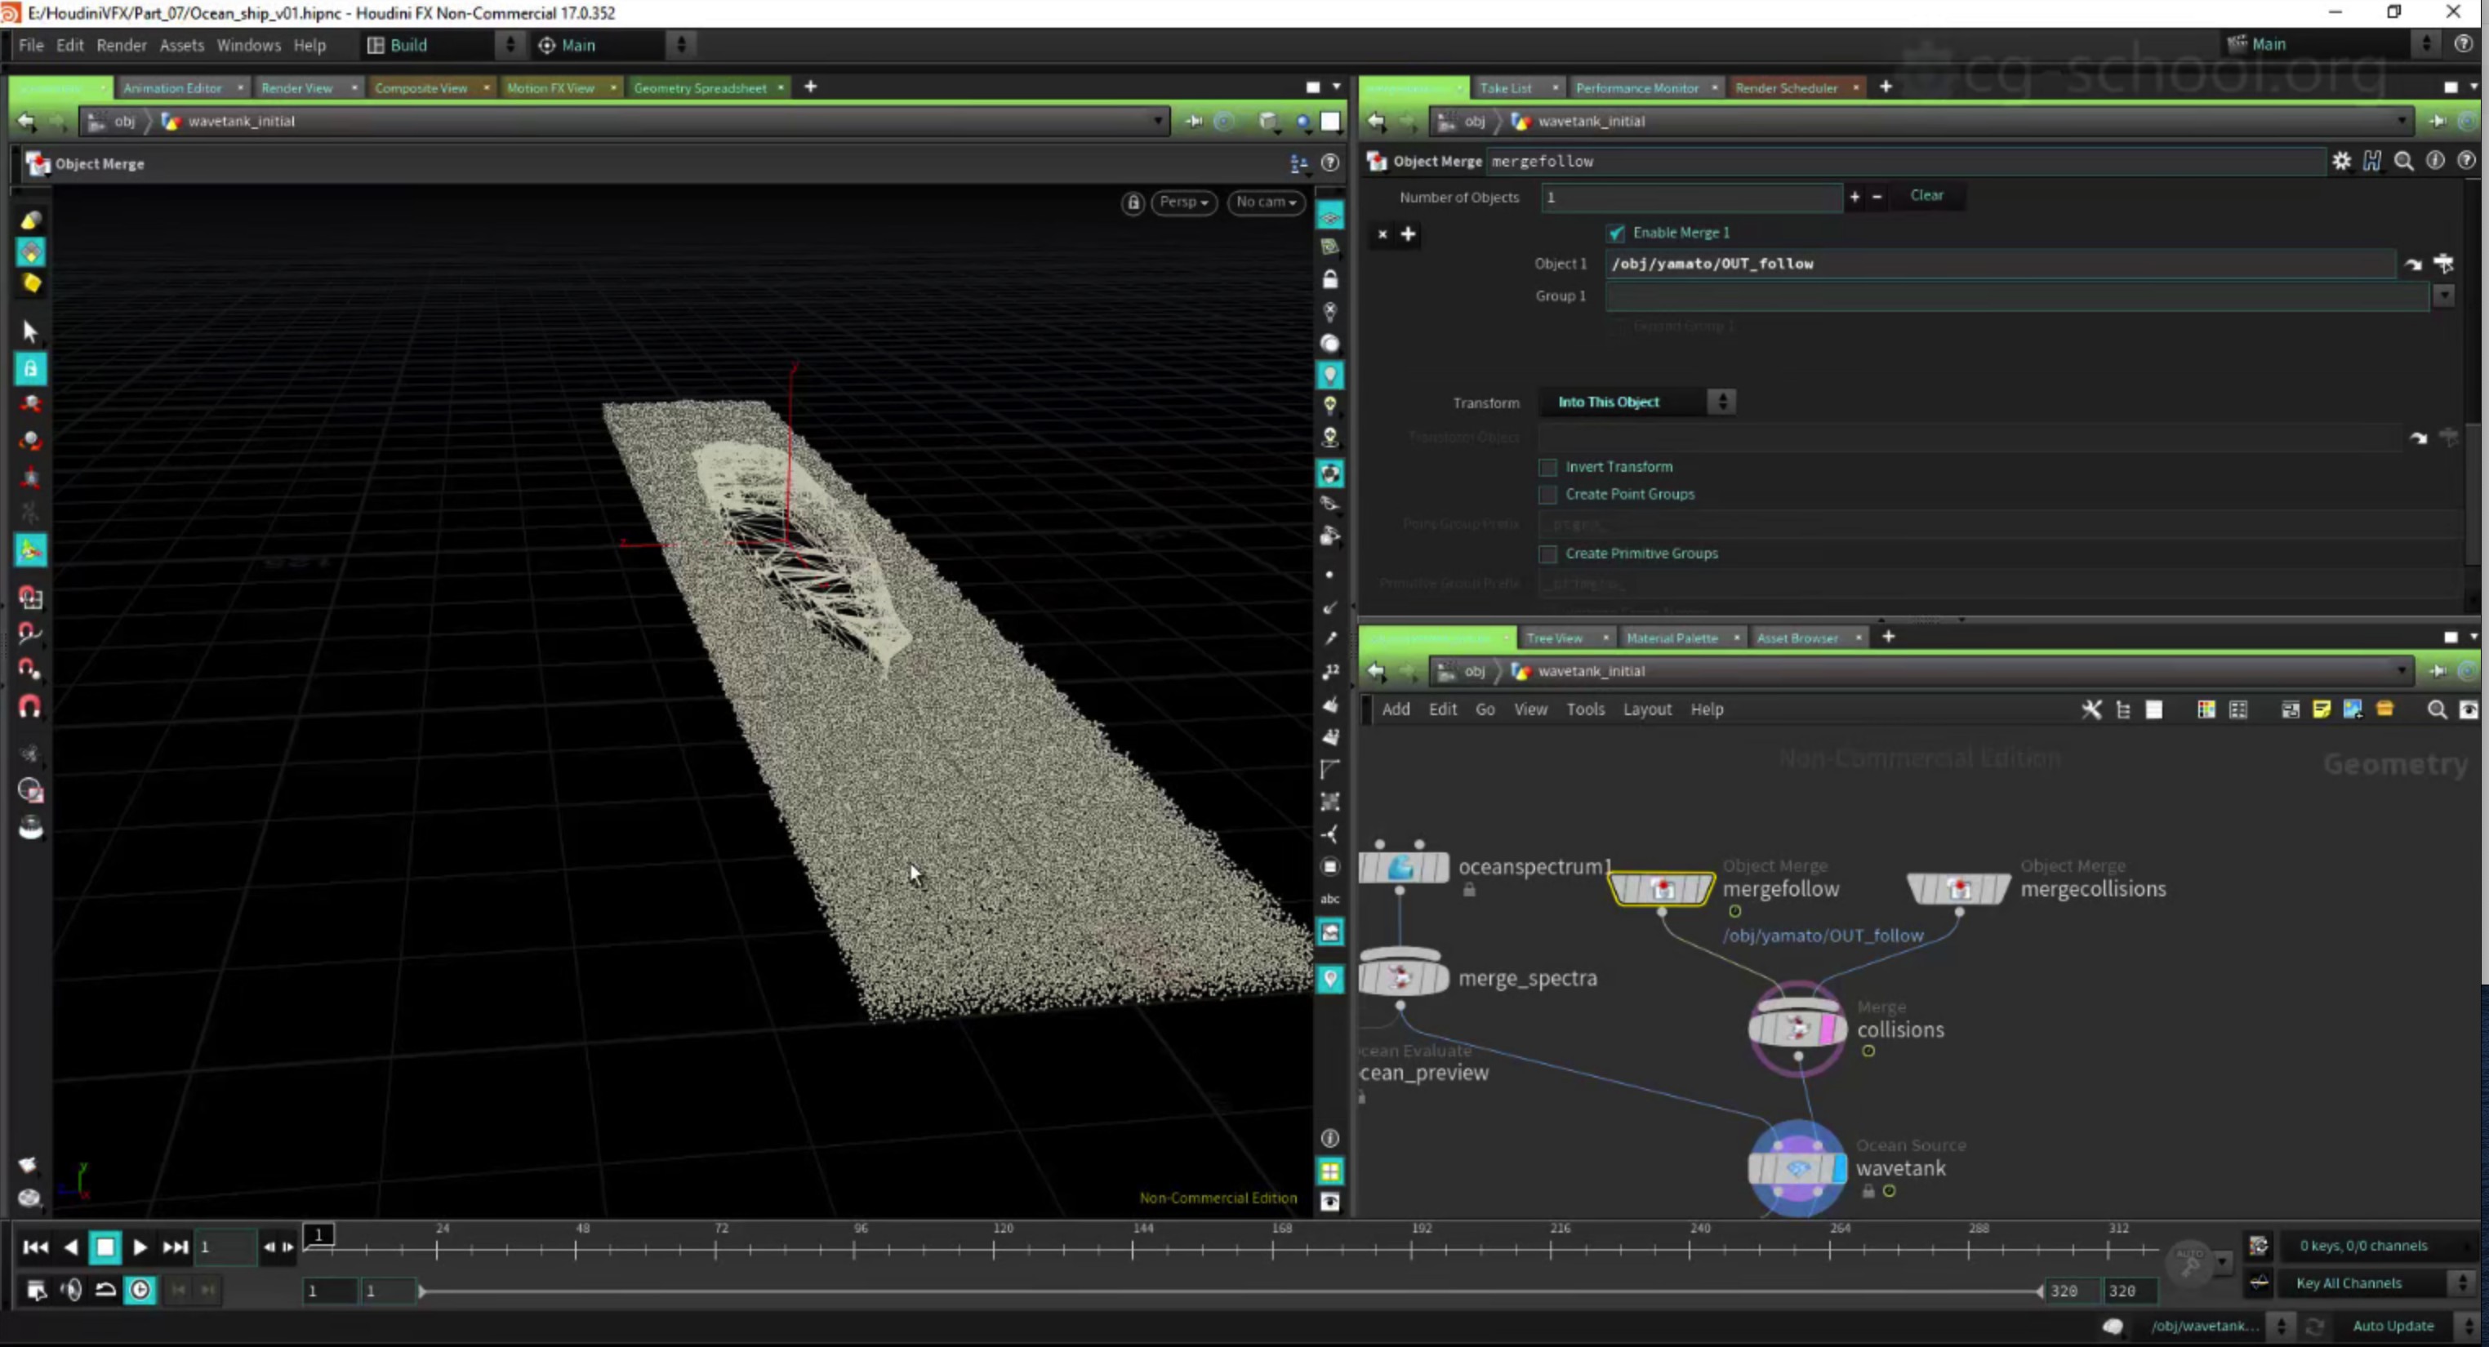Screen dimensions: 2489x1347
Task: Click the oceanspectrum1 node icon
Action: 1402,867
